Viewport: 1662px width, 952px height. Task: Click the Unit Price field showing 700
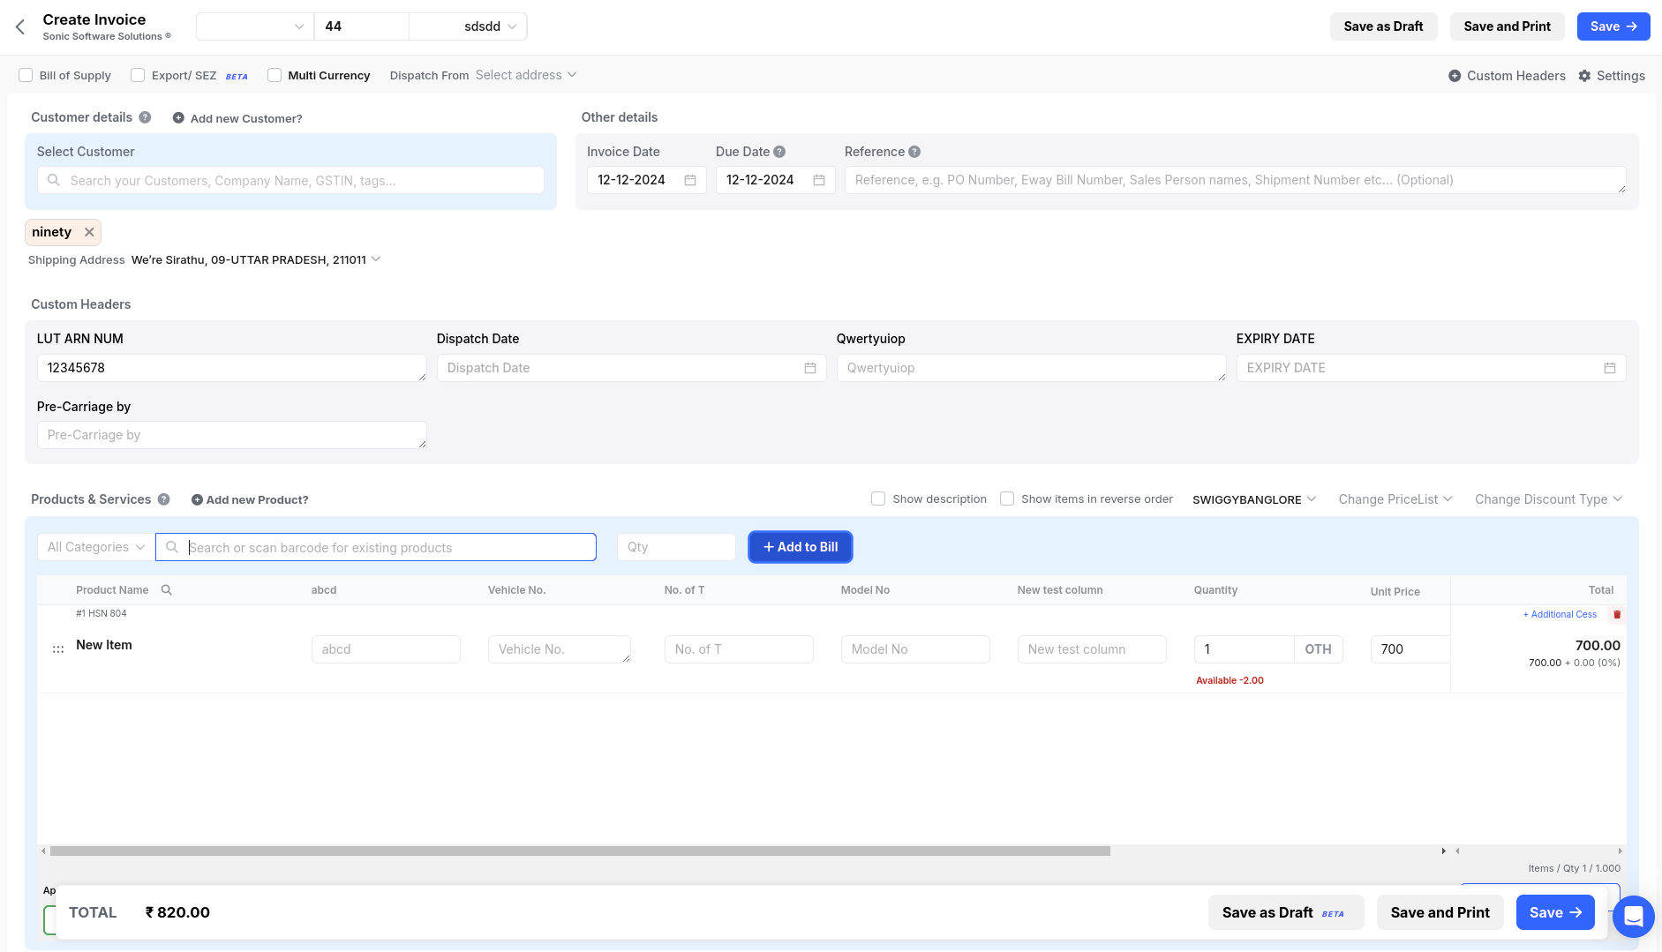click(1410, 649)
